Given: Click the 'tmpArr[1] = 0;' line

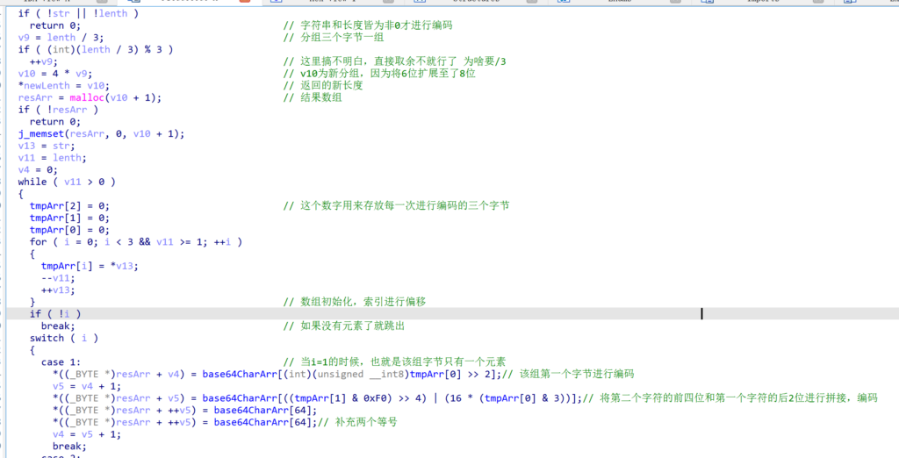Looking at the screenshot, I should (69, 218).
